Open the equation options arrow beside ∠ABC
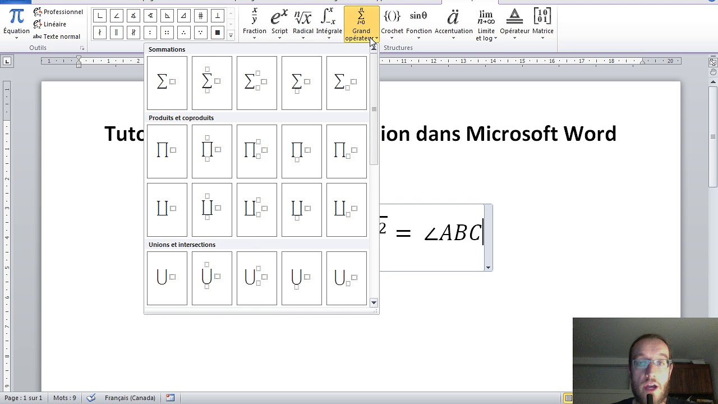The height and width of the screenshot is (404, 718). click(488, 268)
